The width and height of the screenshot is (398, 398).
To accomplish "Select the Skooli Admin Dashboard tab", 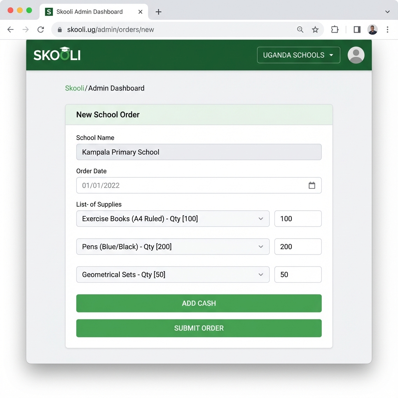I will click(89, 12).
